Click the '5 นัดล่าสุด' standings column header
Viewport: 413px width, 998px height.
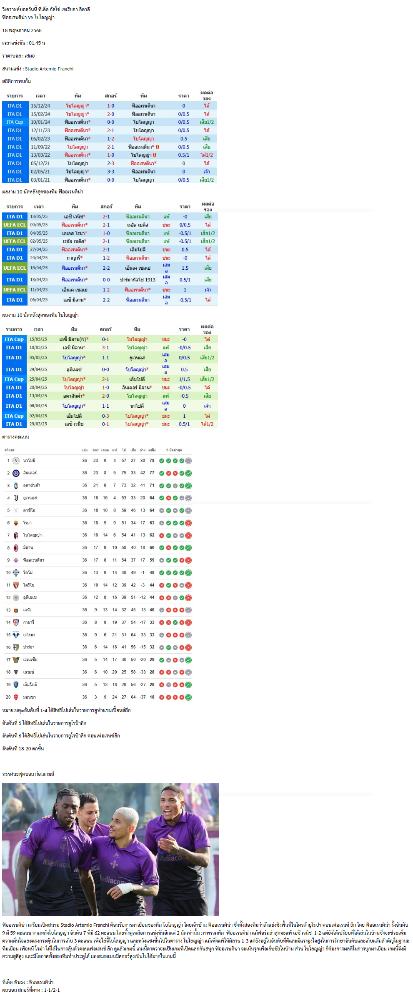click(174, 450)
